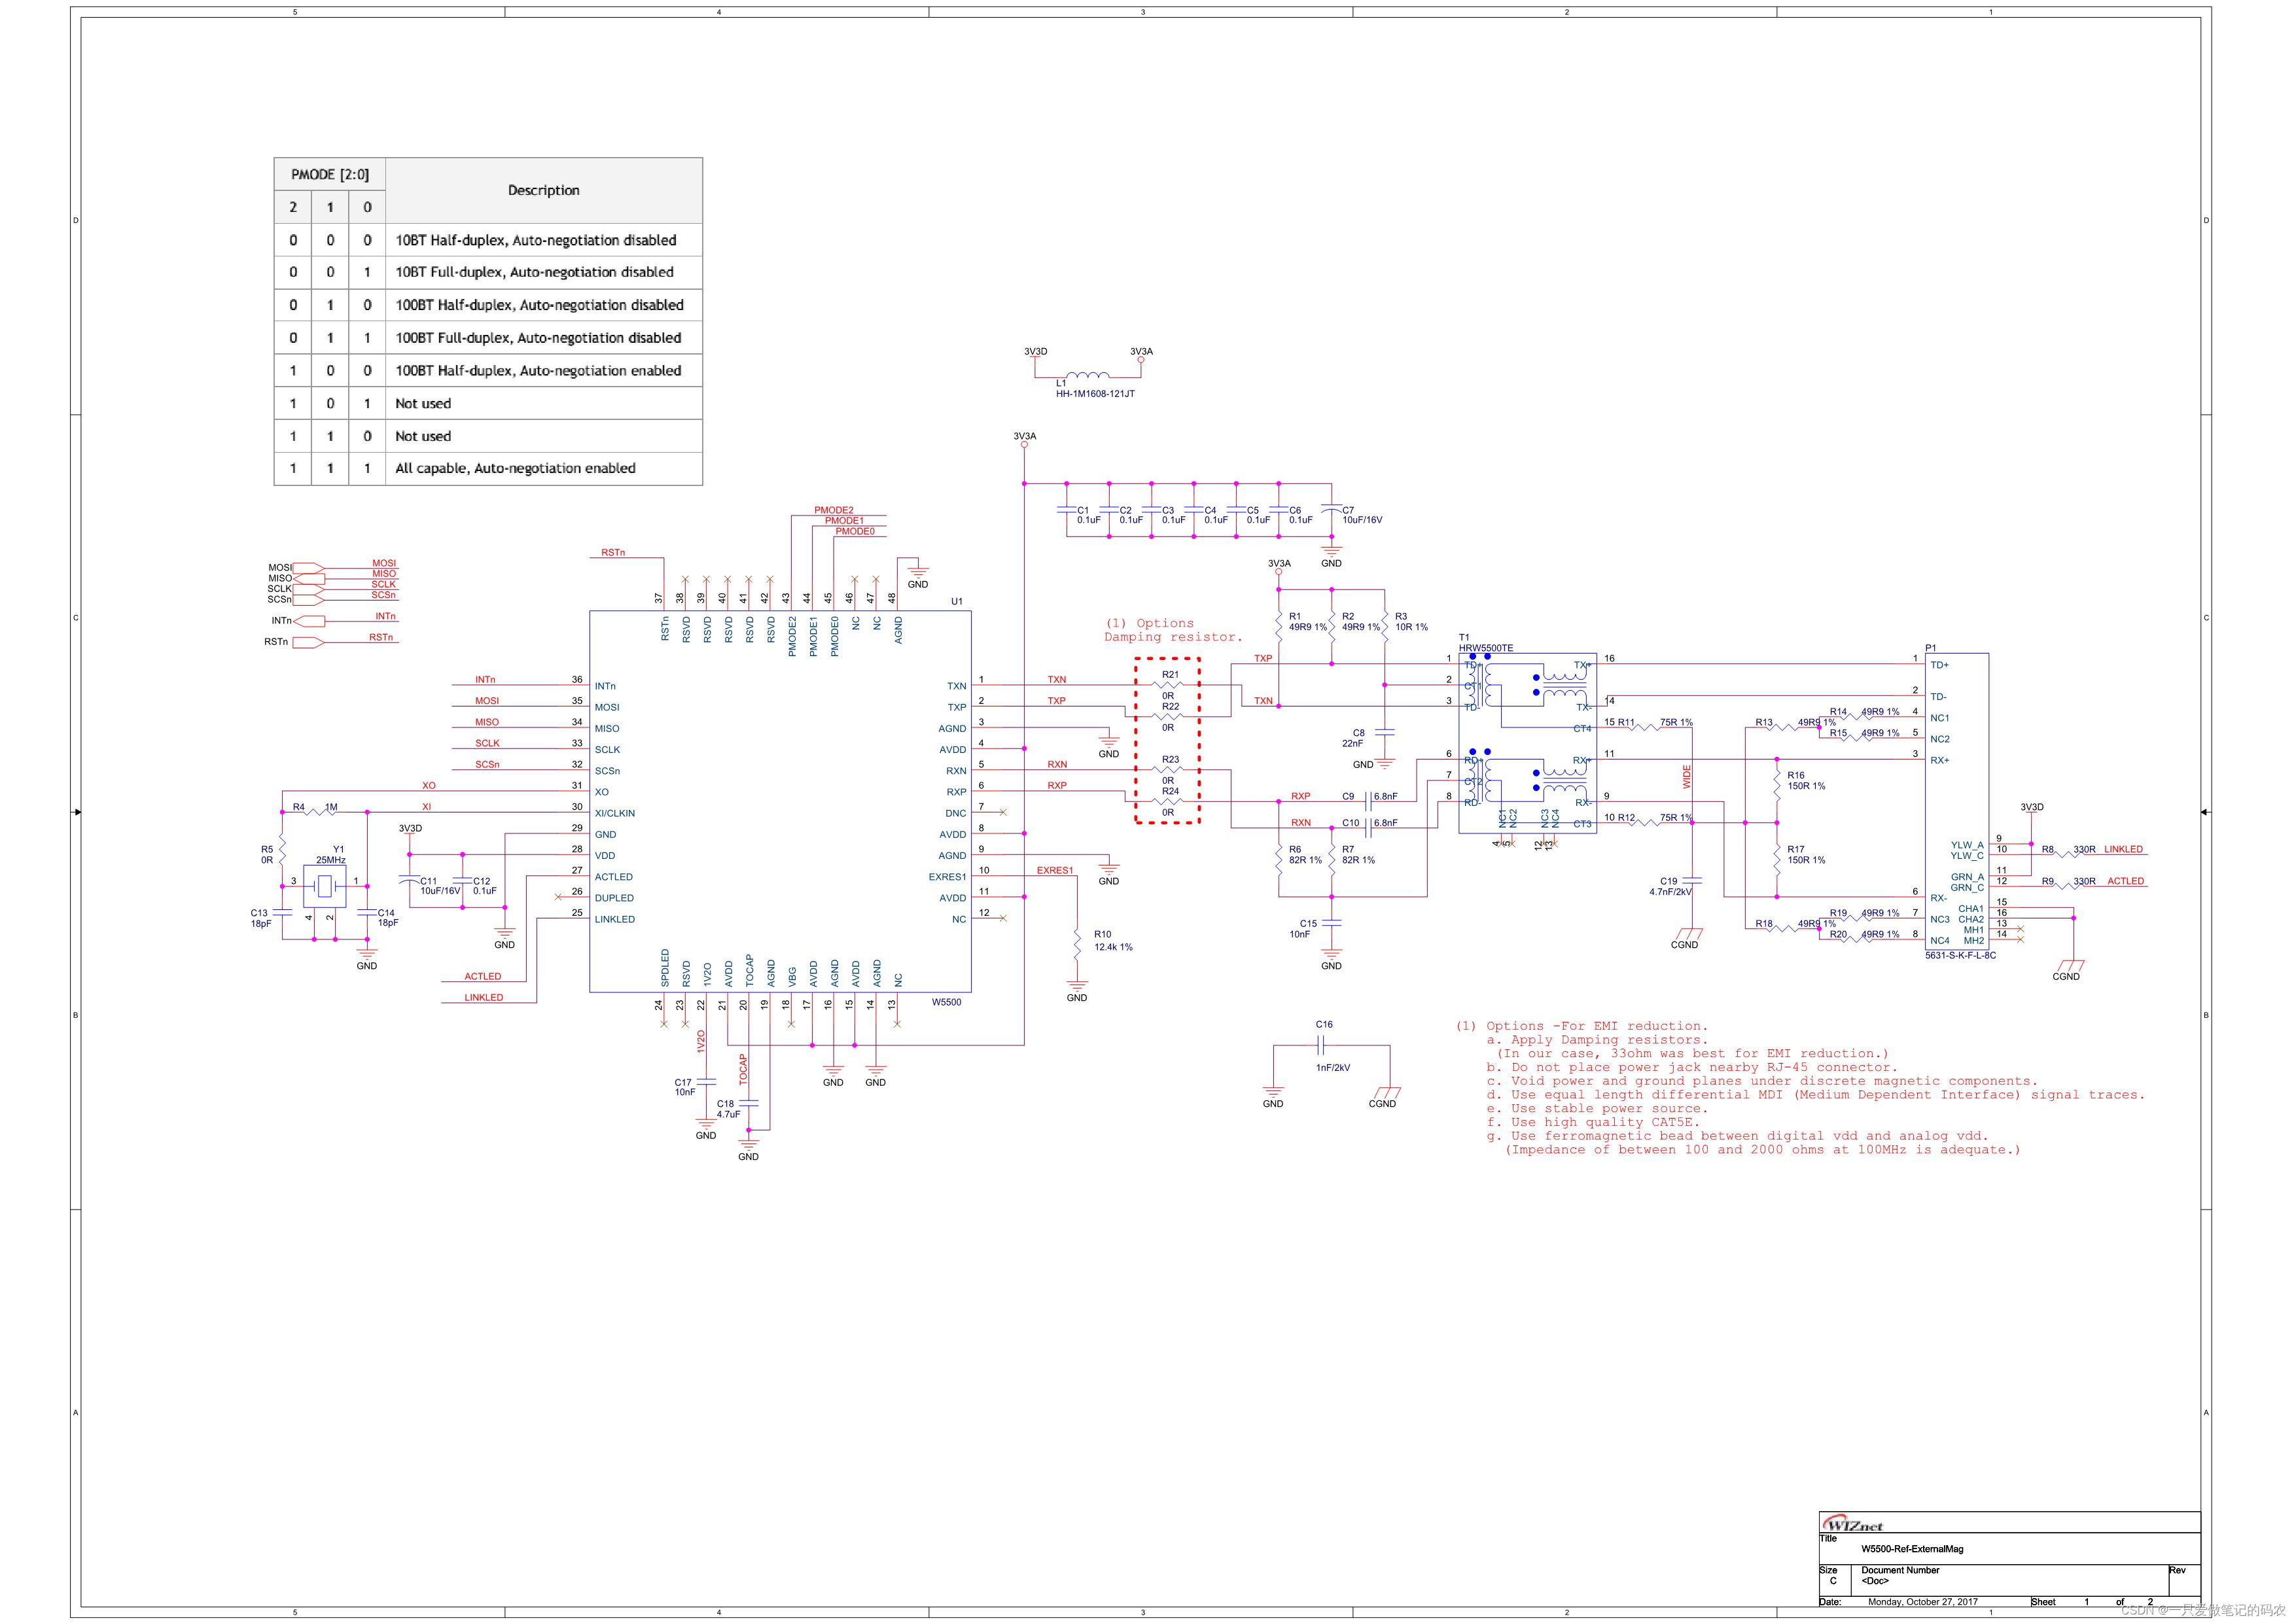Click the 'PMODE [2:0]' table header
2296x1623 pixels.
tap(330, 174)
